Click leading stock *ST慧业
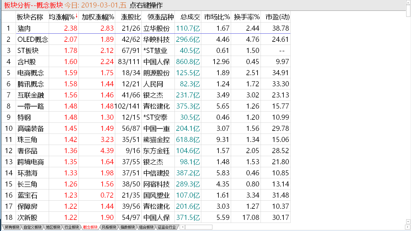411x231 pixels. point(155,51)
